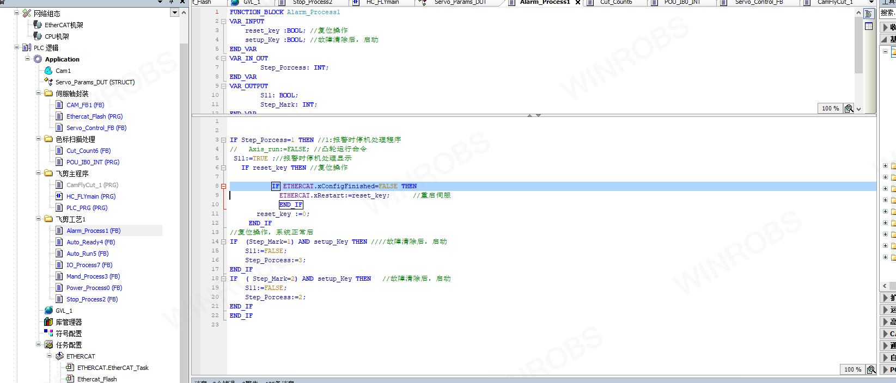
Task: Close the Alarm_Process1 editor tab
Action: 578,3
